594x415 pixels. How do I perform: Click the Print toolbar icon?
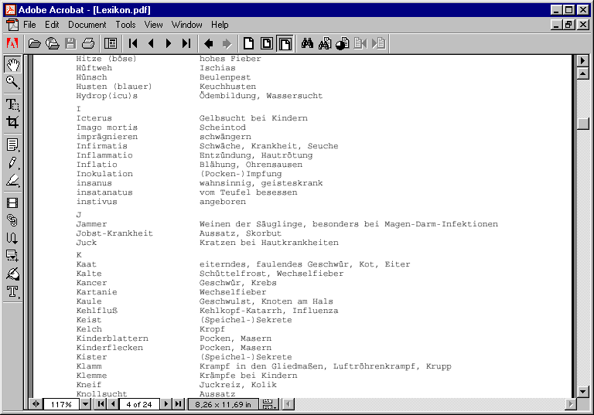88,43
